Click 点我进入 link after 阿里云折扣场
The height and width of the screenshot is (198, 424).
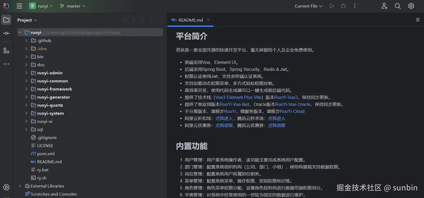224,118
